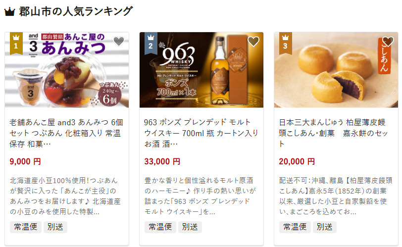Image resolution: width=402 pixels, height=247 pixels.
Task: Select 常温便 tag on あんみつ card
Action: click(x=26, y=227)
